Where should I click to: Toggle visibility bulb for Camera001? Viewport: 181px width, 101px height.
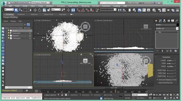click(8, 33)
